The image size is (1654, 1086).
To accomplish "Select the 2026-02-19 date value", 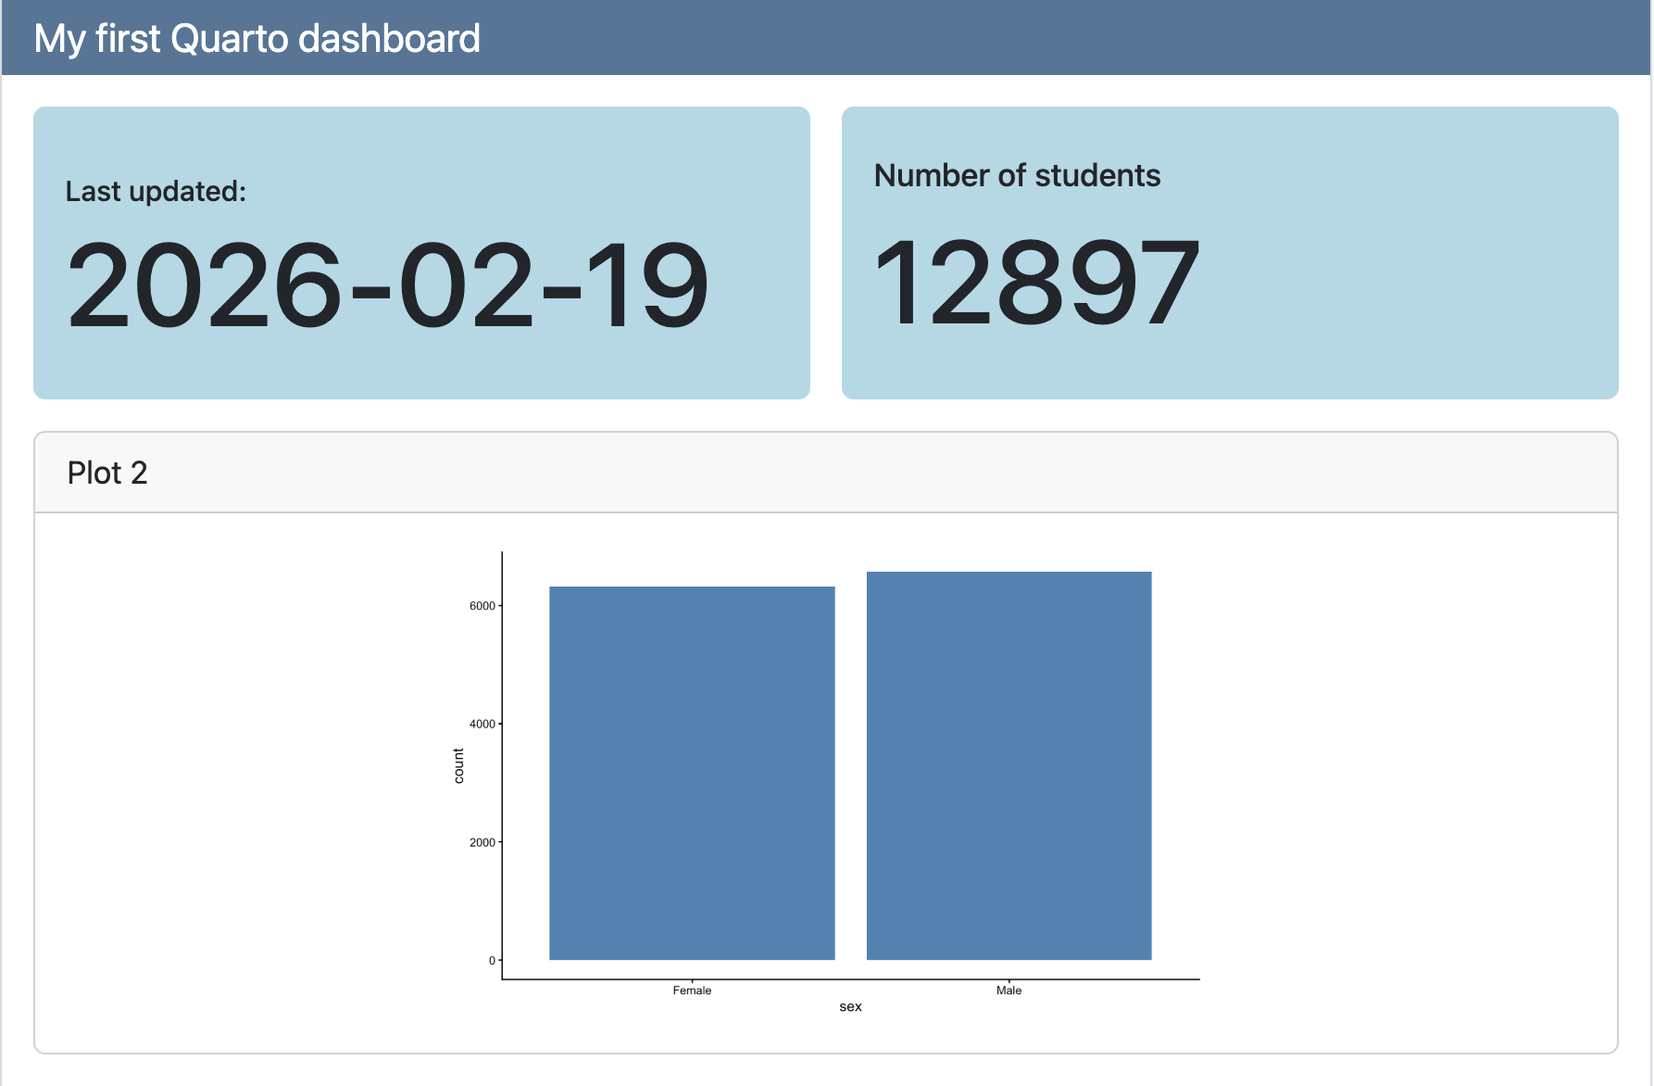I will point(387,284).
